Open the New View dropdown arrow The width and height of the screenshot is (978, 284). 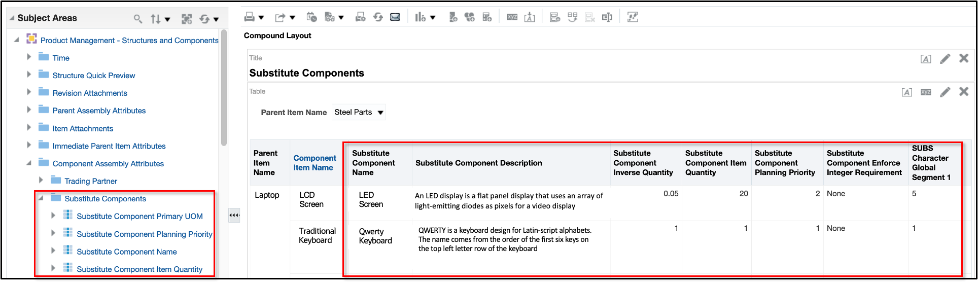[433, 18]
